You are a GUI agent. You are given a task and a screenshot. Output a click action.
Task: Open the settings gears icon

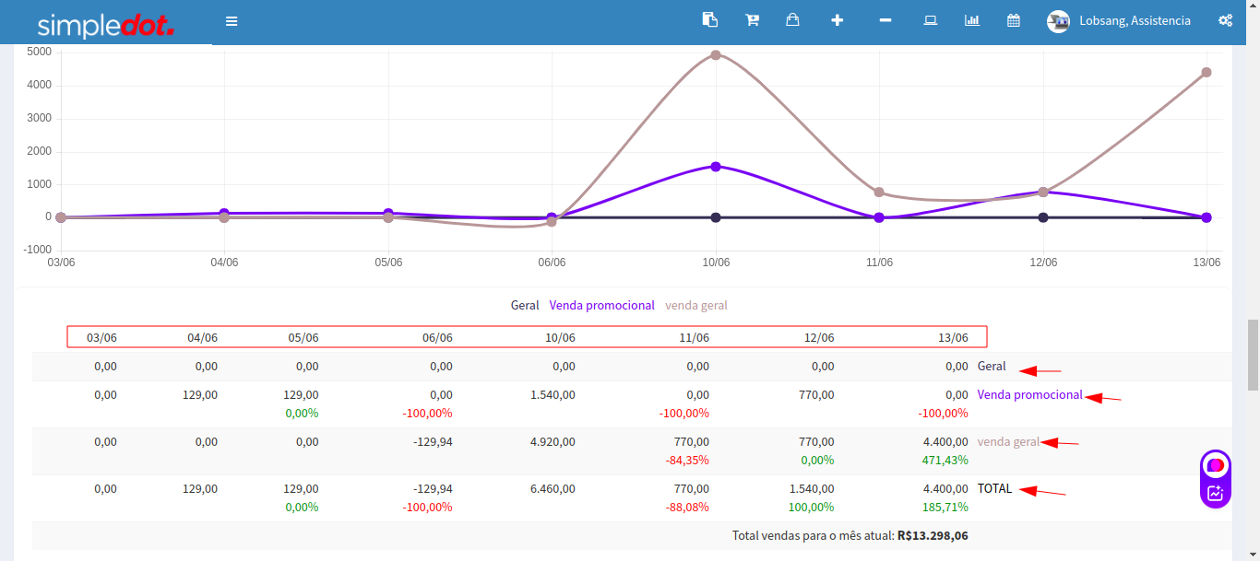(1225, 20)
